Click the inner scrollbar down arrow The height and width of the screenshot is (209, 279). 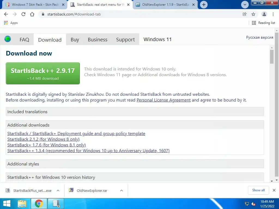click(x=272, y=181)
